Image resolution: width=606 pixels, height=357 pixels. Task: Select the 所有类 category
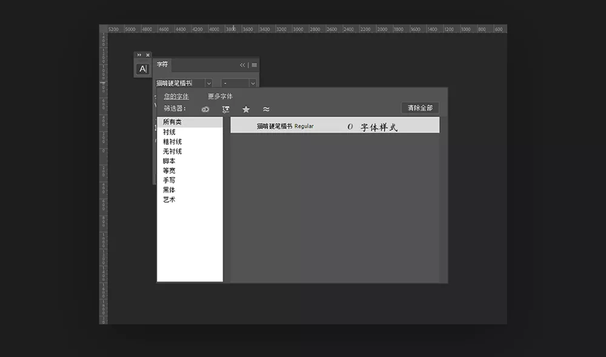pyautogui.click(x=172, y=122)
